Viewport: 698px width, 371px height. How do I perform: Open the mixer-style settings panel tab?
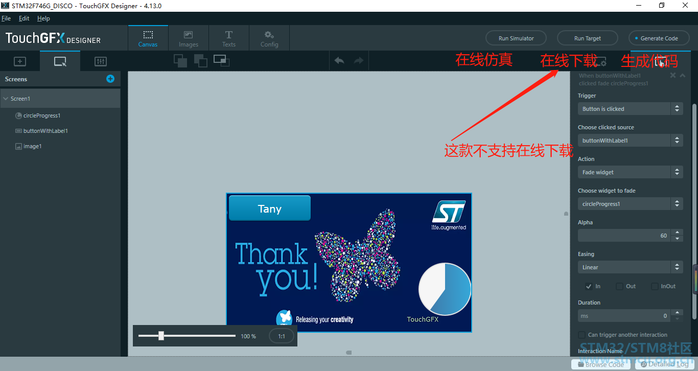pyautogui.click(x=101, y=61)
